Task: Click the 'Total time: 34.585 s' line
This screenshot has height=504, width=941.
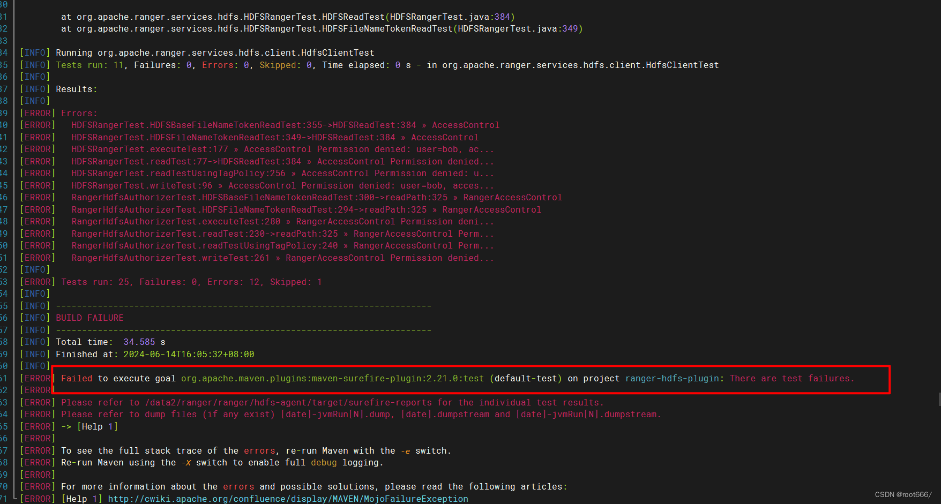Action: 110,342
